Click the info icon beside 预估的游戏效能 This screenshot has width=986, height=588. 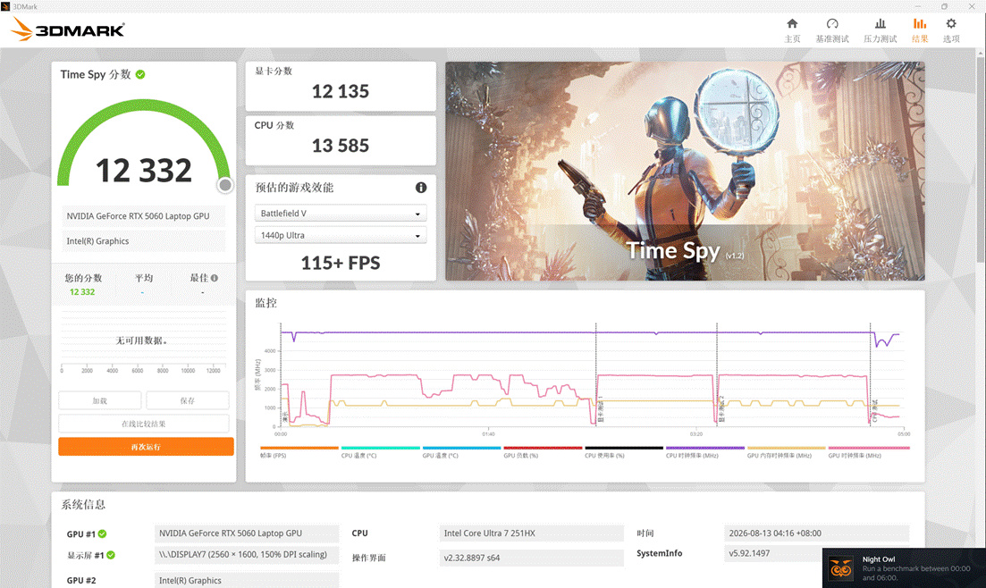tap(421, 188)
